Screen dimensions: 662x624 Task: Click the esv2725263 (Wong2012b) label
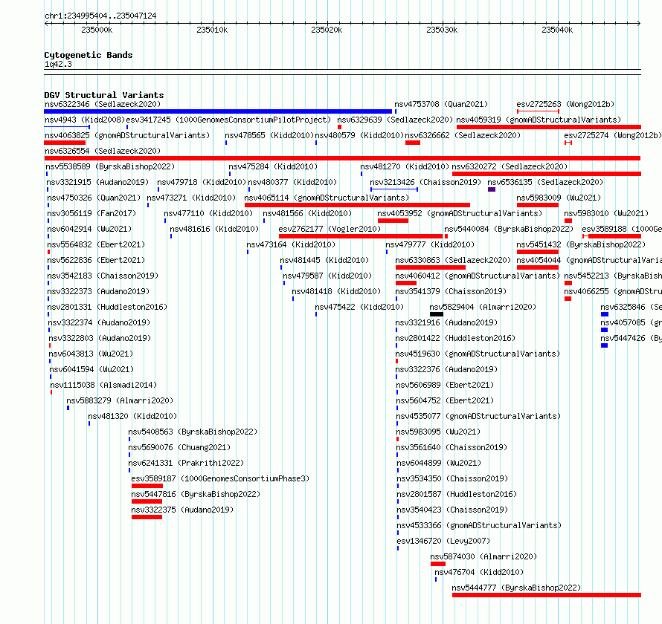pyautogui.click(x=565, y=104)
